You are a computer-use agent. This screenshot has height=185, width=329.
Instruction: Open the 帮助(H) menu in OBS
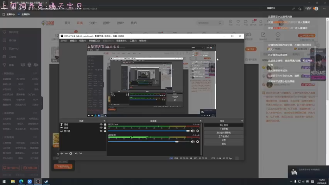pos(143,41)
